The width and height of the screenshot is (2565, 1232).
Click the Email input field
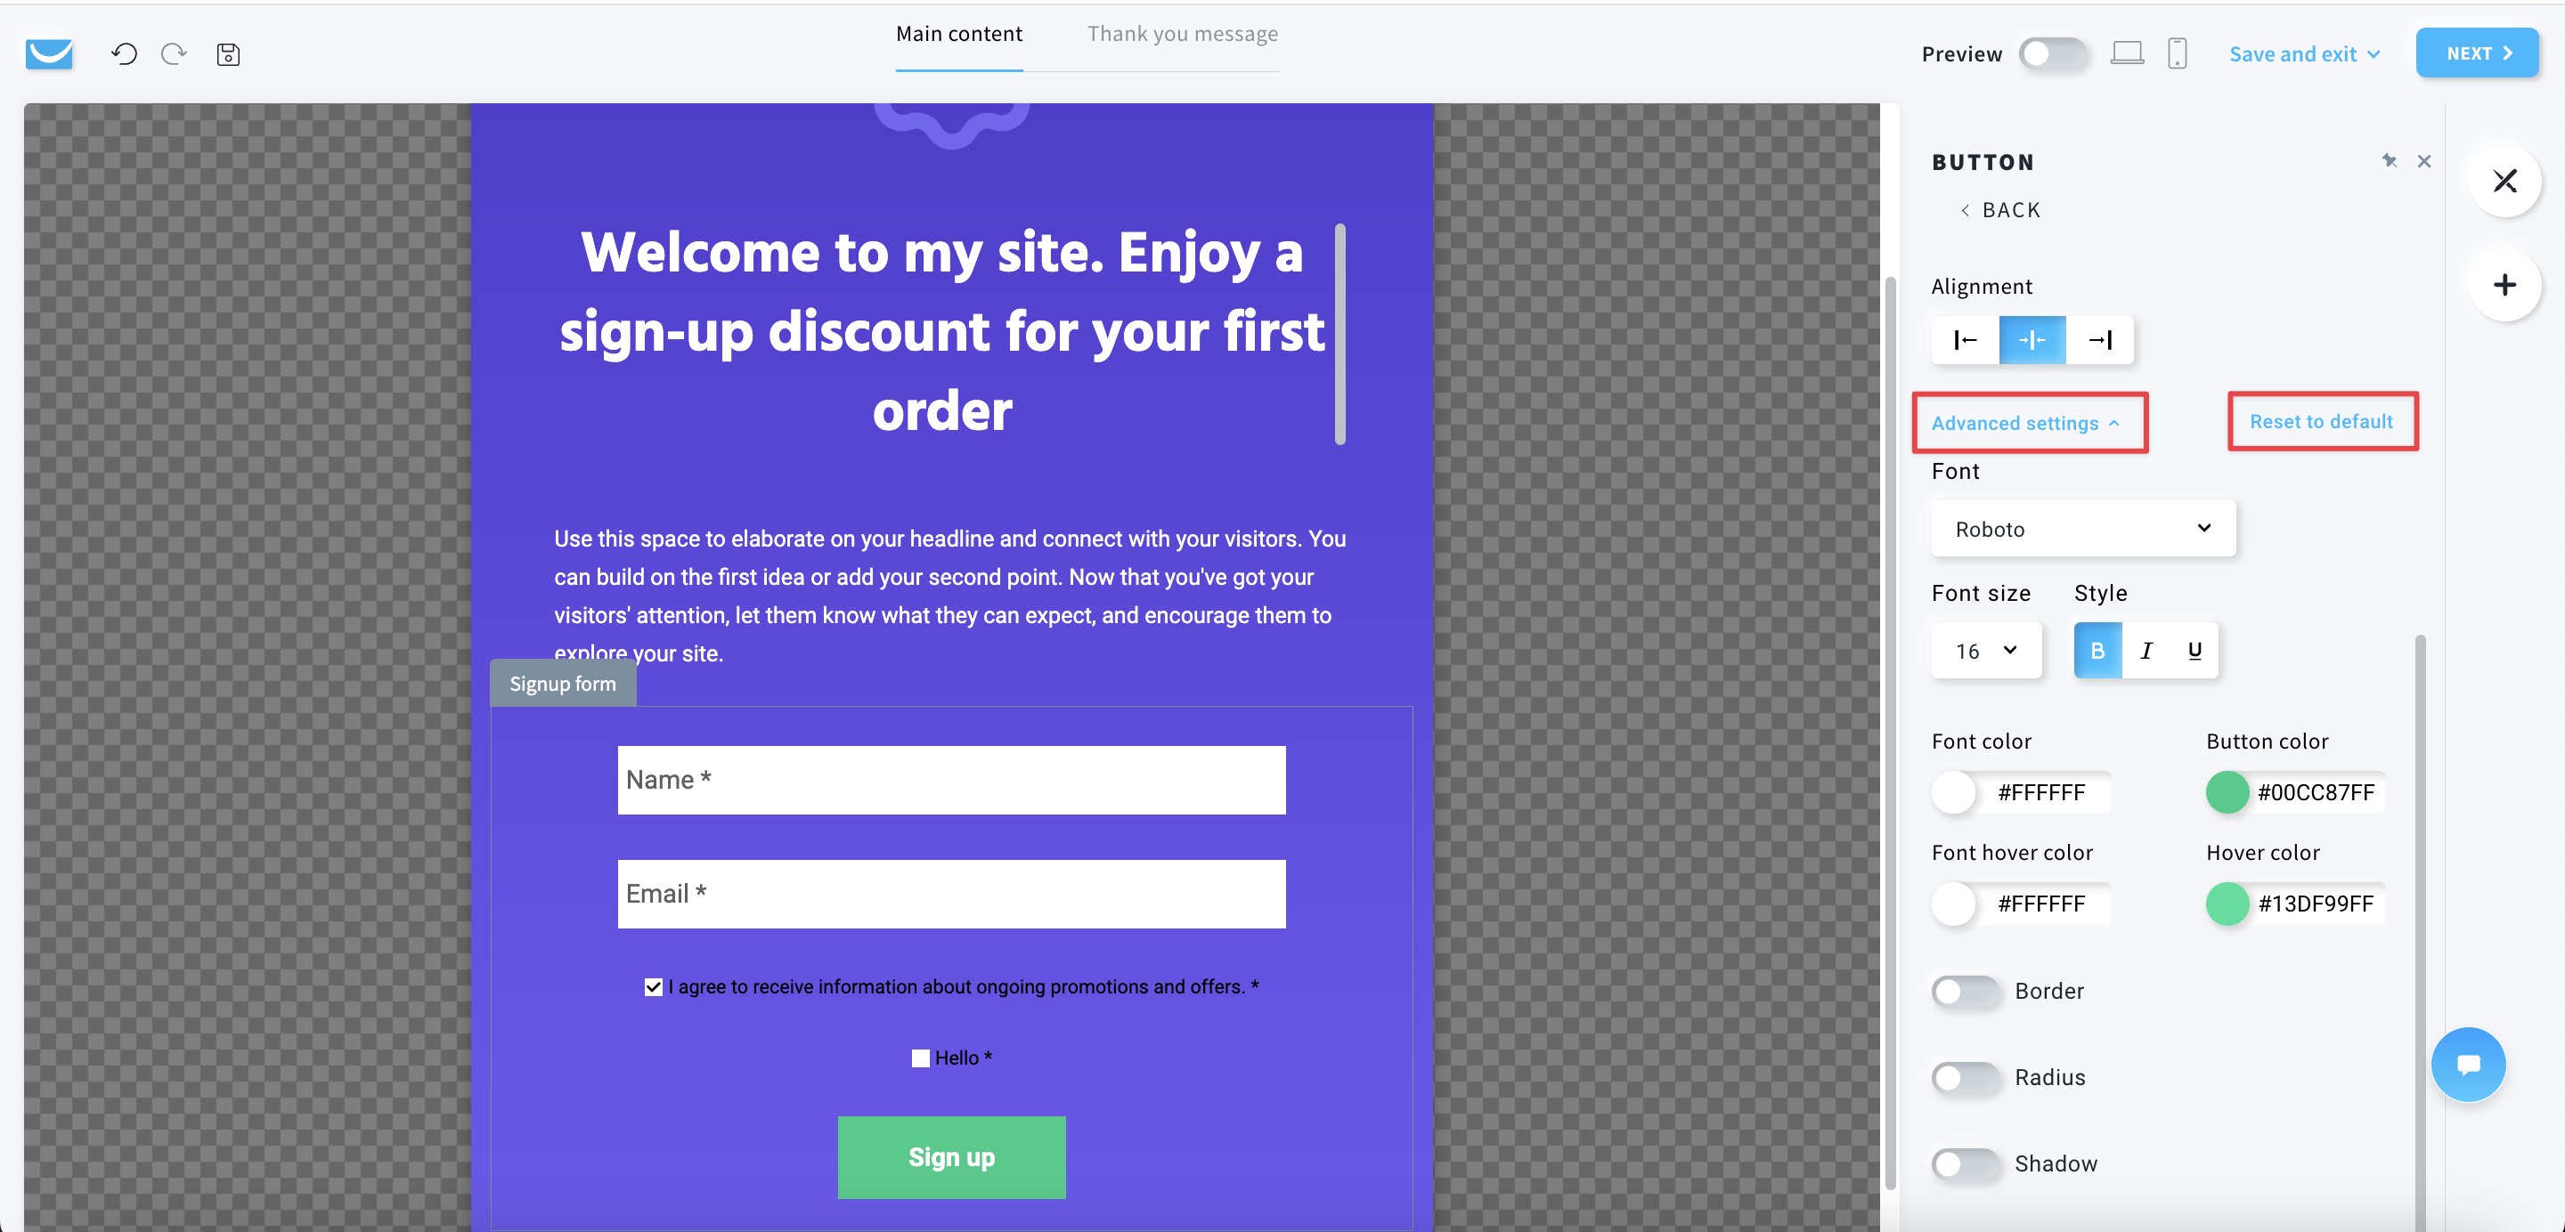950,894
